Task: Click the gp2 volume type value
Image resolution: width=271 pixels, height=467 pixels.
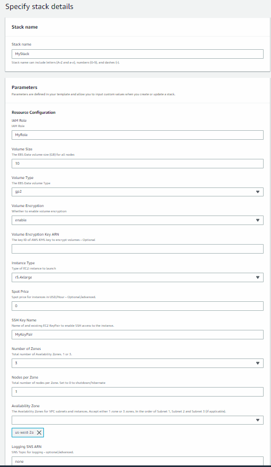Action: pos(19,192)
